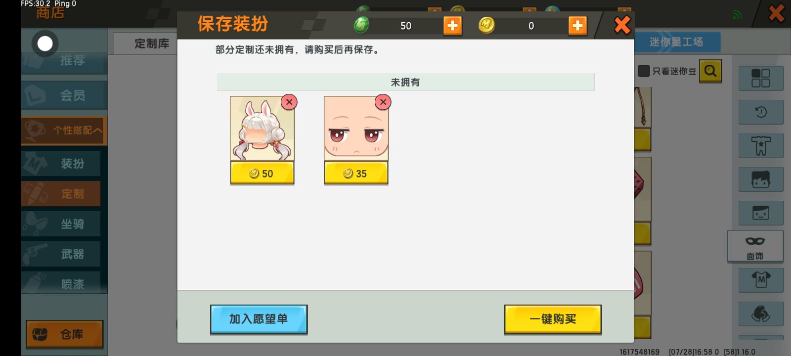Select the hair style category icon

tap(761, 179)
